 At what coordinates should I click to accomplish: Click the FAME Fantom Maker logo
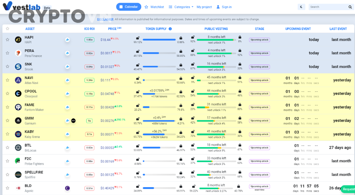(x=18, y=107)
